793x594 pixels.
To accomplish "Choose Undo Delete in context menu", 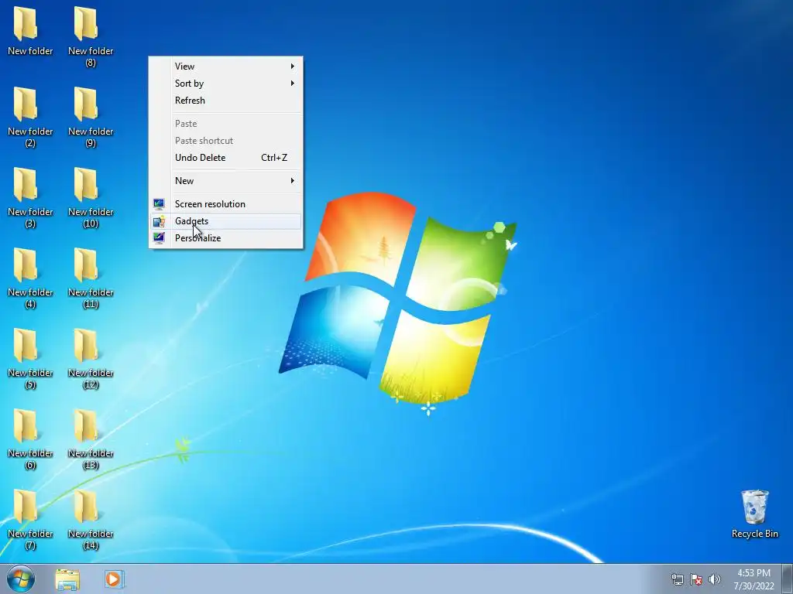I will 226,158.
